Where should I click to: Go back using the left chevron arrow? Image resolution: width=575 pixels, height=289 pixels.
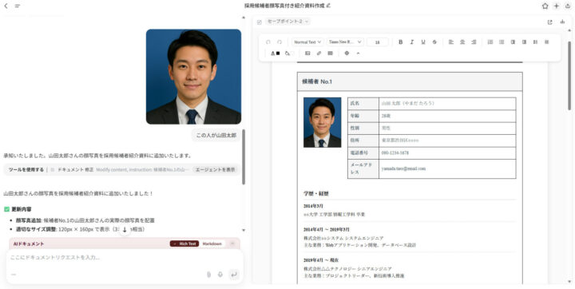point(6,6)
